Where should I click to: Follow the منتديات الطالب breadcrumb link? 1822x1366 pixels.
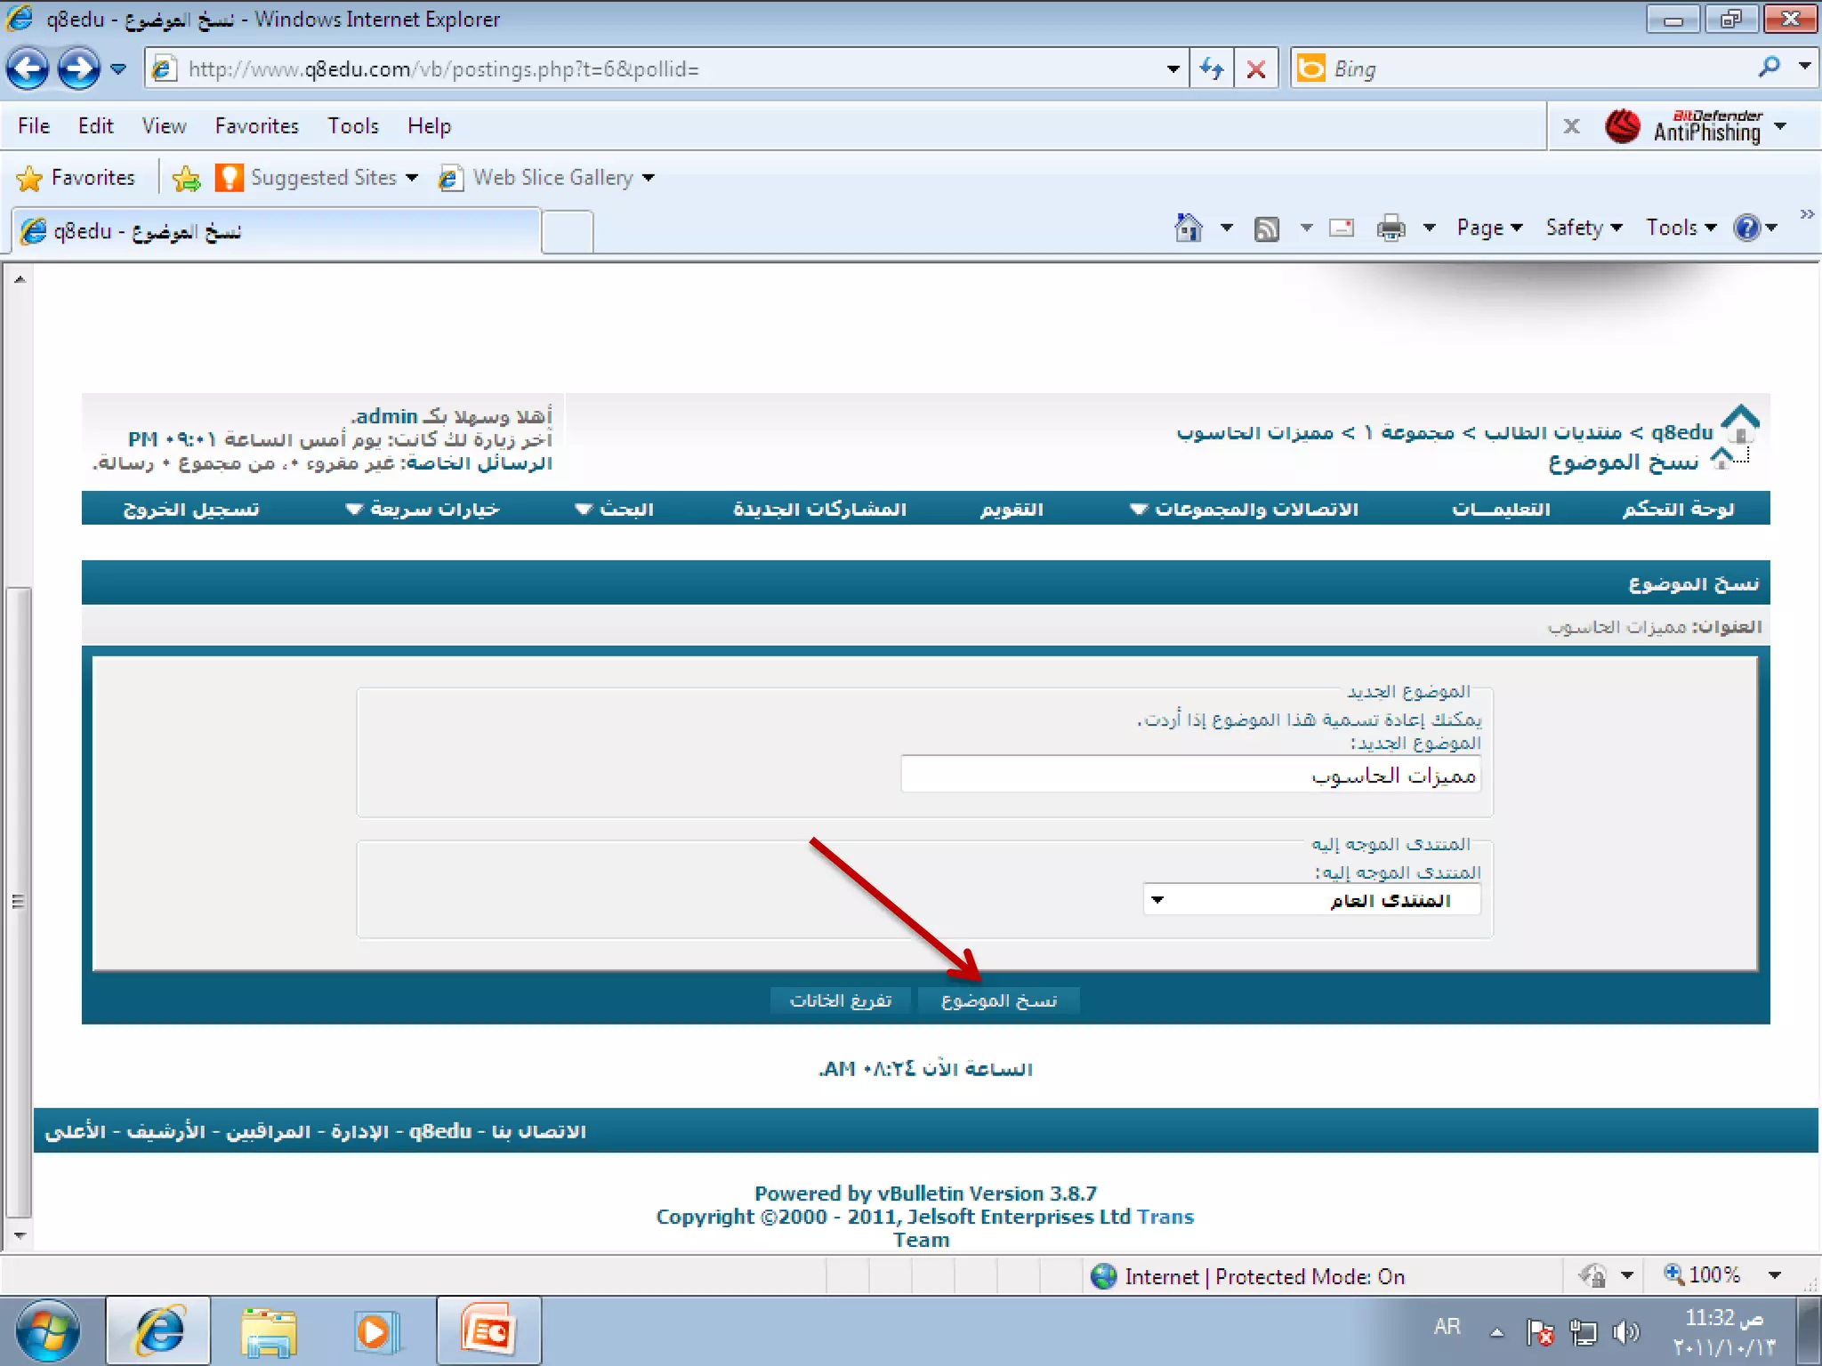point(1552,432)
